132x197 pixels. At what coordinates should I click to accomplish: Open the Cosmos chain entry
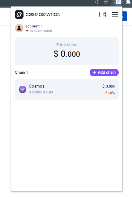tap(67, 89)
